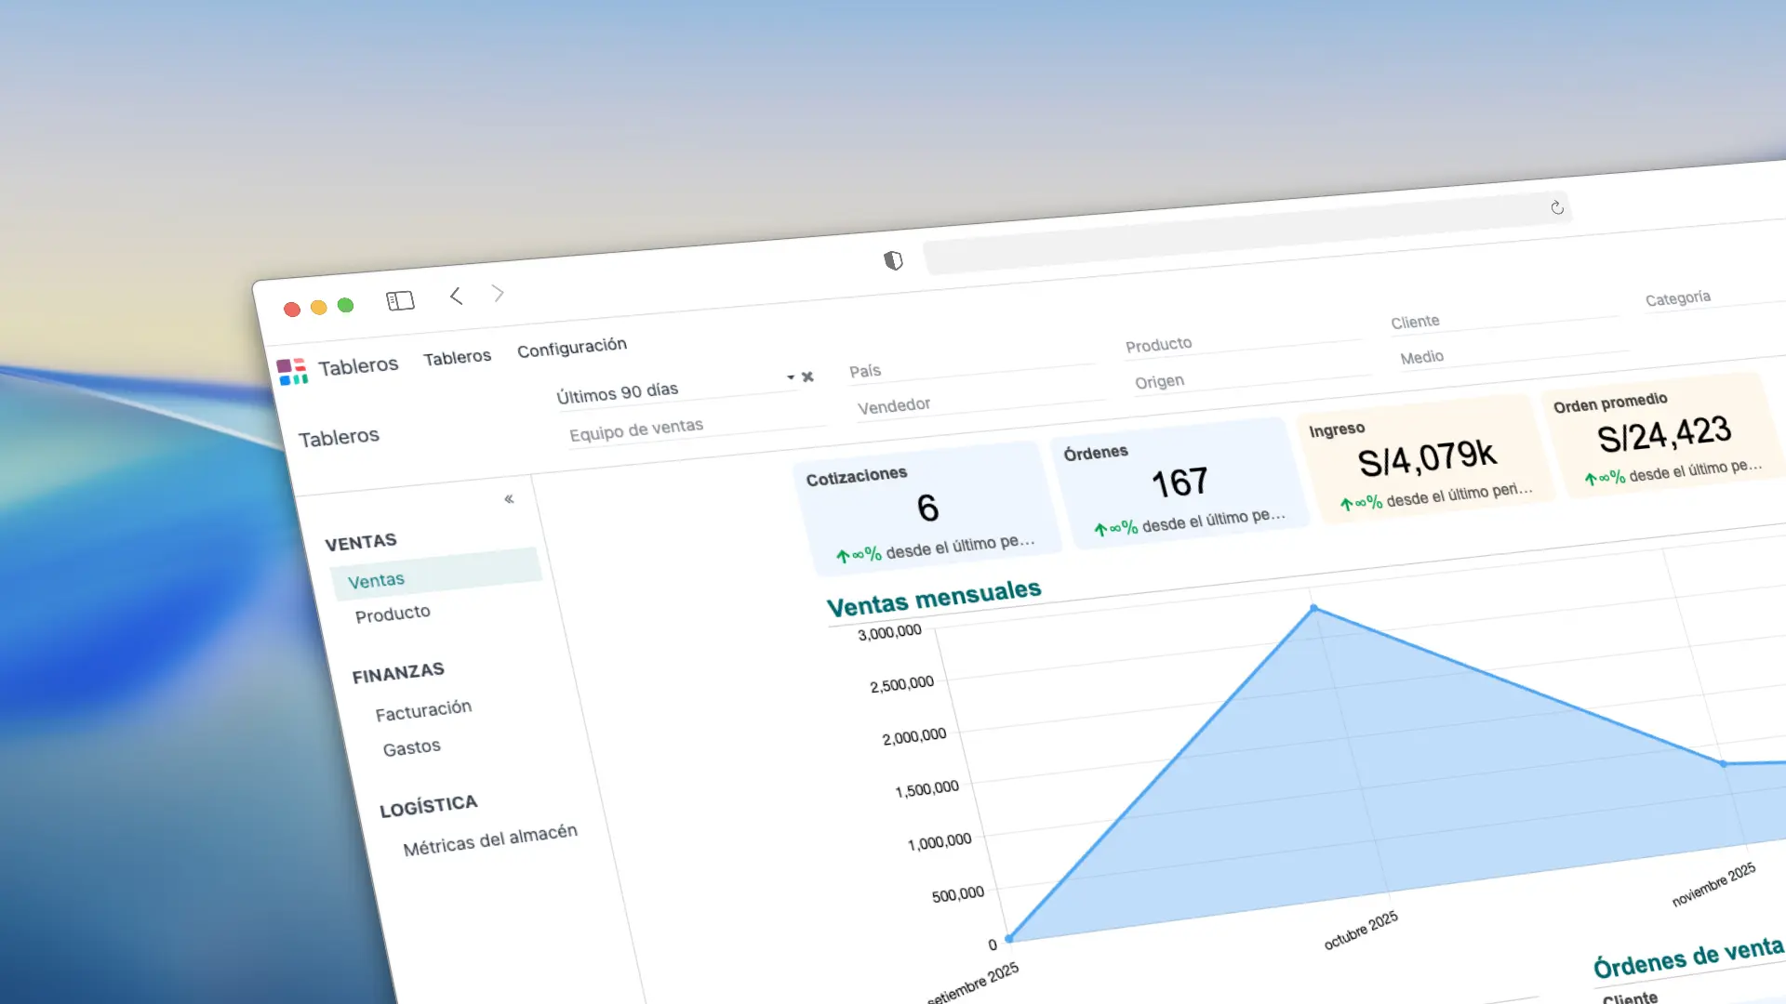This screenshot has height=1004, width=1786.
Task: Select the Tableros menu item
Action: (x=458, y=355)
